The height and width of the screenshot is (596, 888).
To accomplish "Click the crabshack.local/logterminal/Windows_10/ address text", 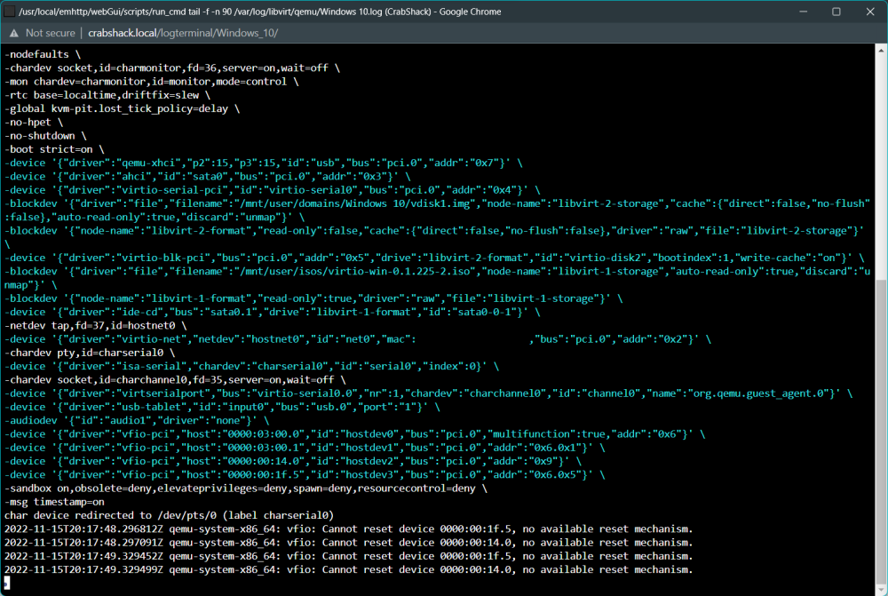I will click(x=183, y=34).
